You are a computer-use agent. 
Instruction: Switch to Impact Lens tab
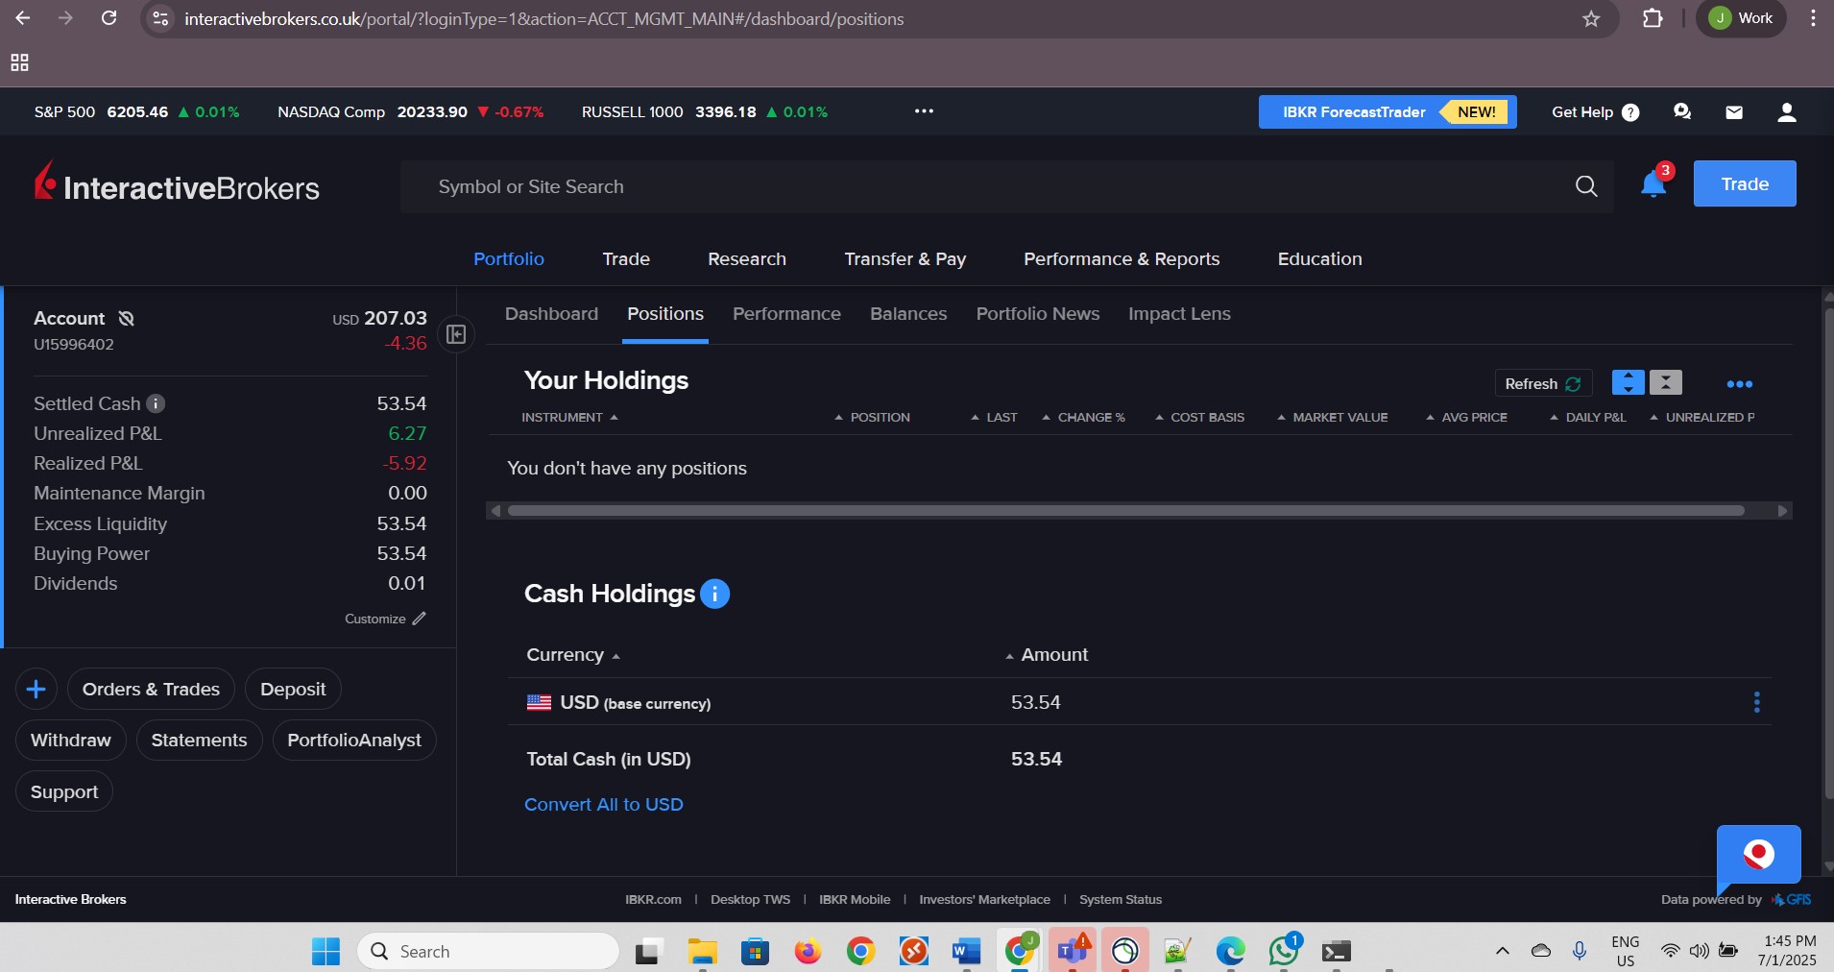pyautogui.click(x=1179, y=314)
